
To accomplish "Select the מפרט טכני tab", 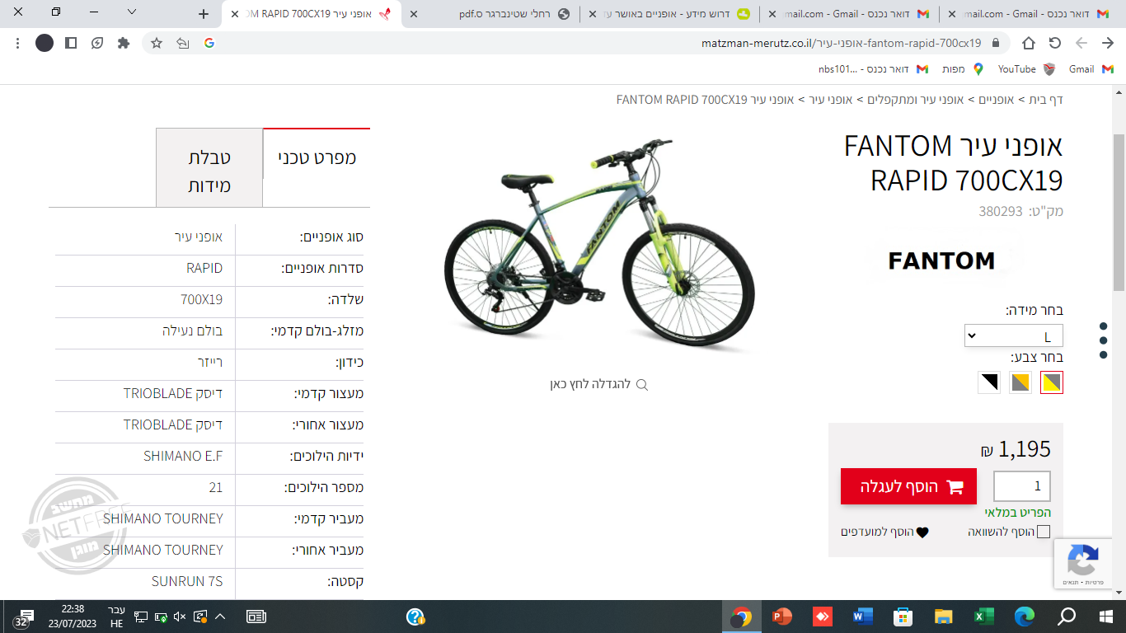I will [x=317, y=157].
